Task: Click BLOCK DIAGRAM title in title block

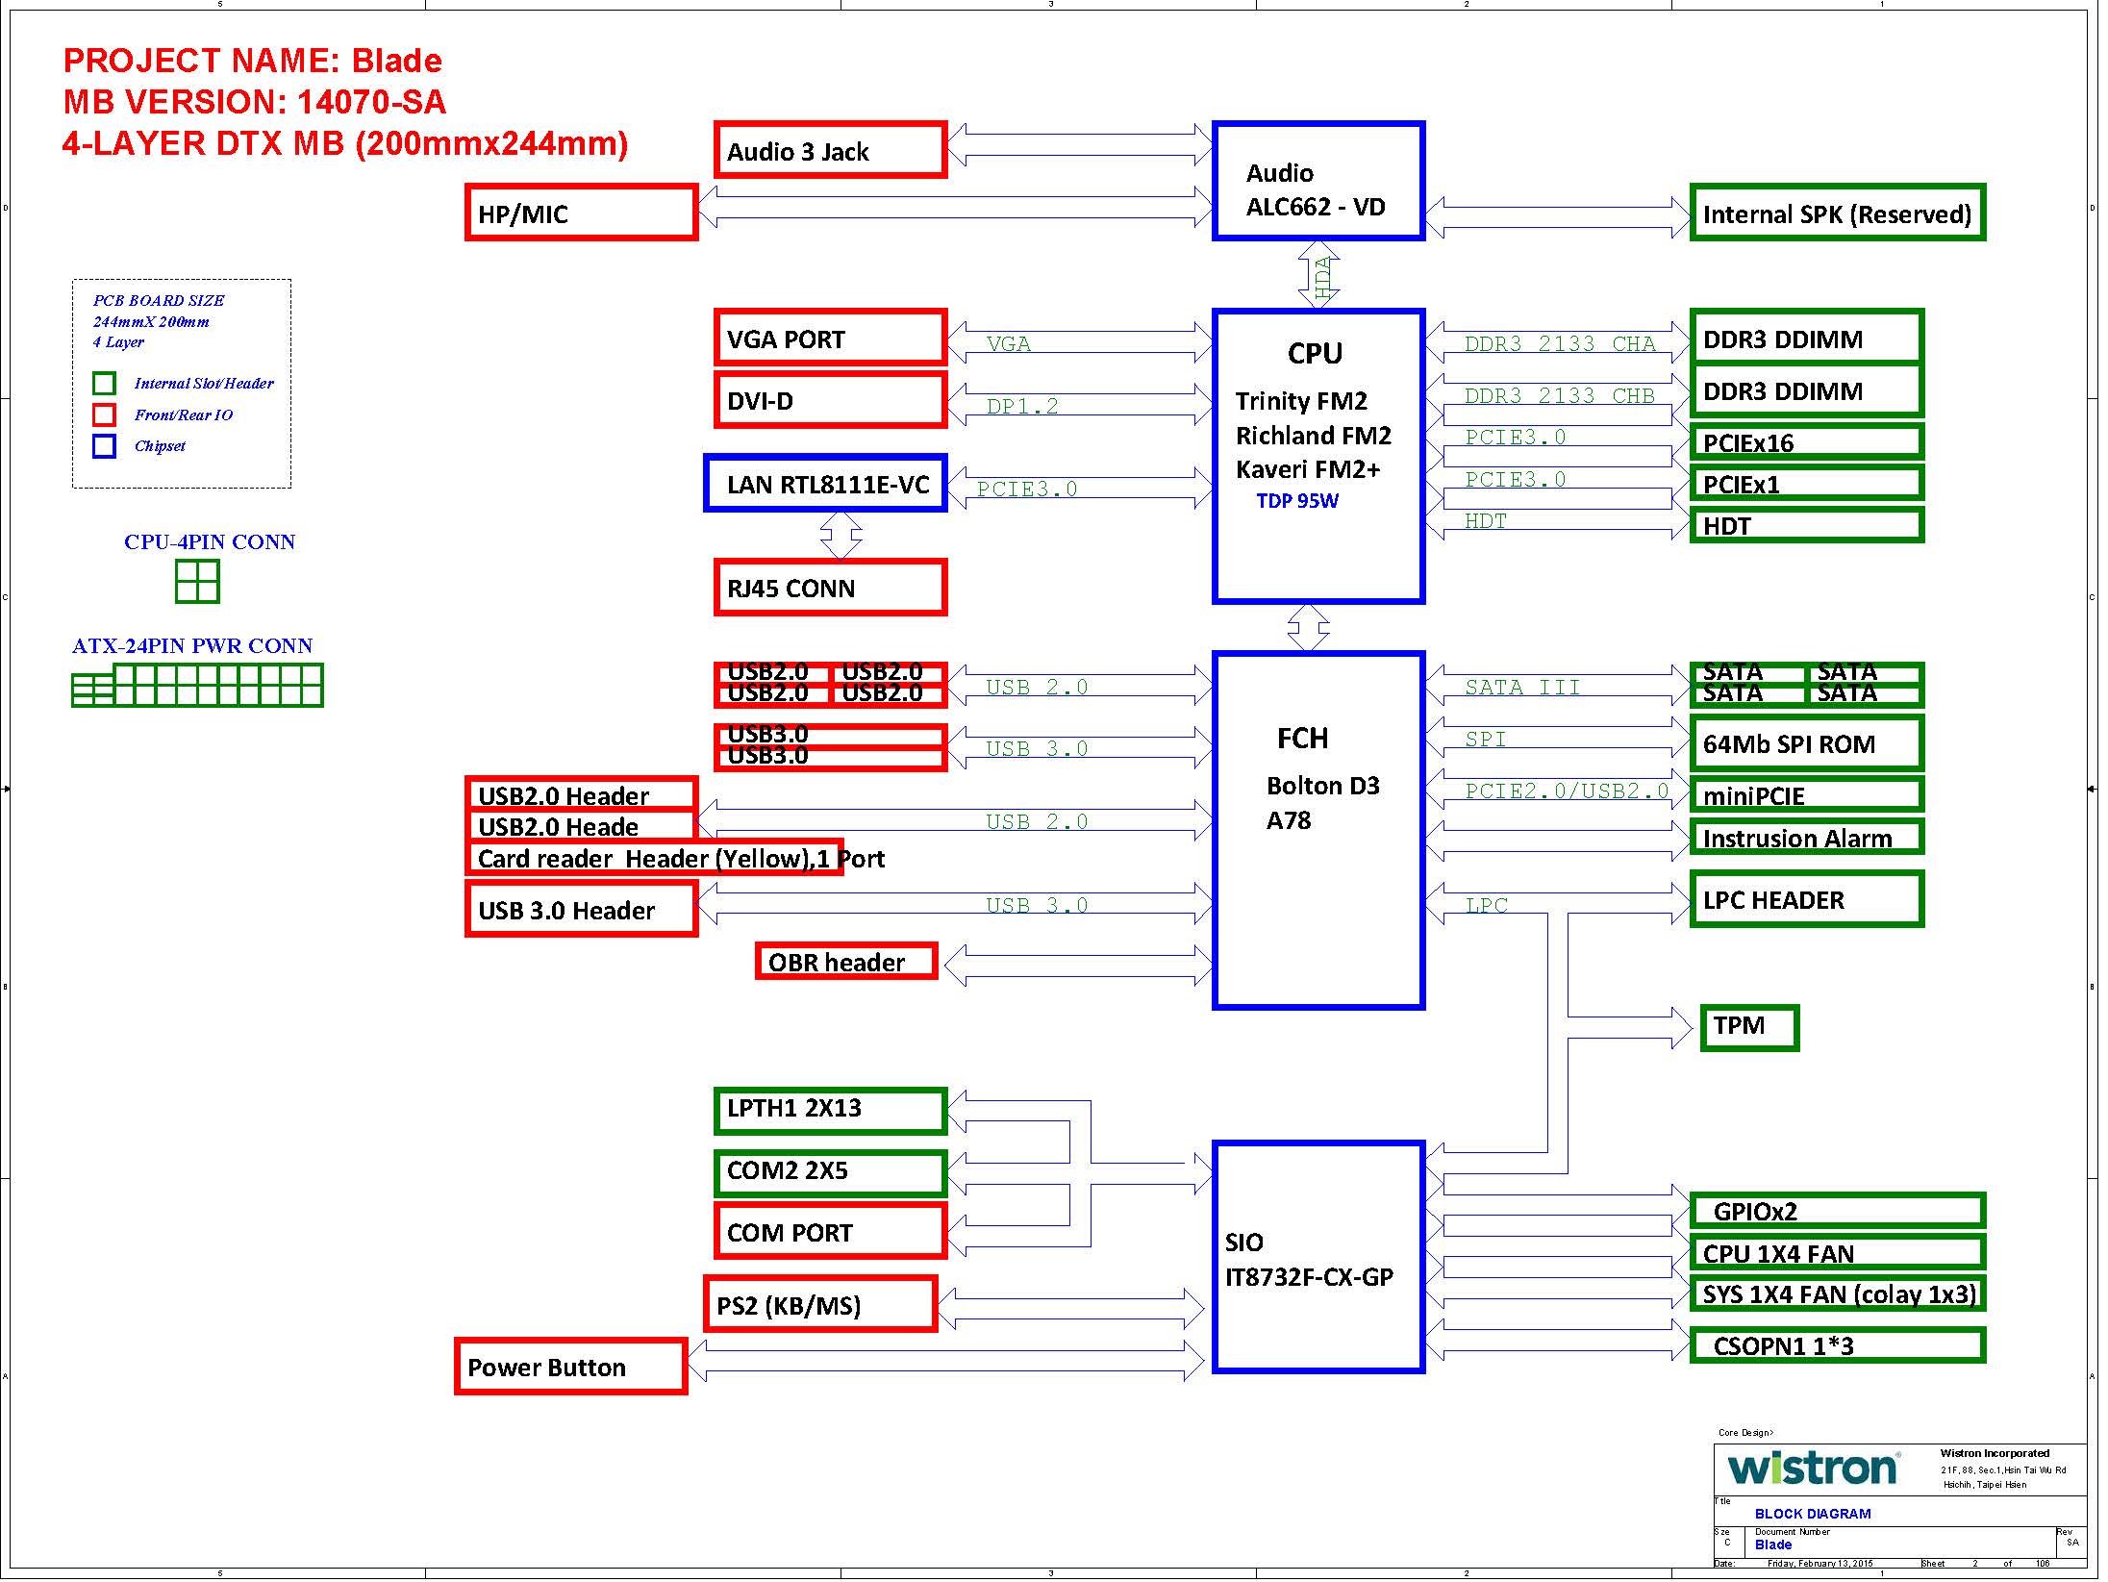Action: [1813, 1514]
